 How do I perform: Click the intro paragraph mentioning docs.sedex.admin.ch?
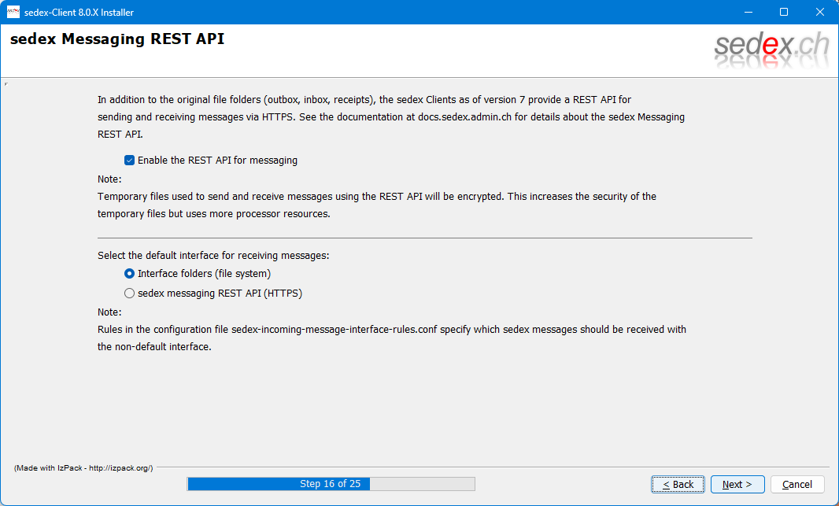pyautogui.click(x=390, y=117)
